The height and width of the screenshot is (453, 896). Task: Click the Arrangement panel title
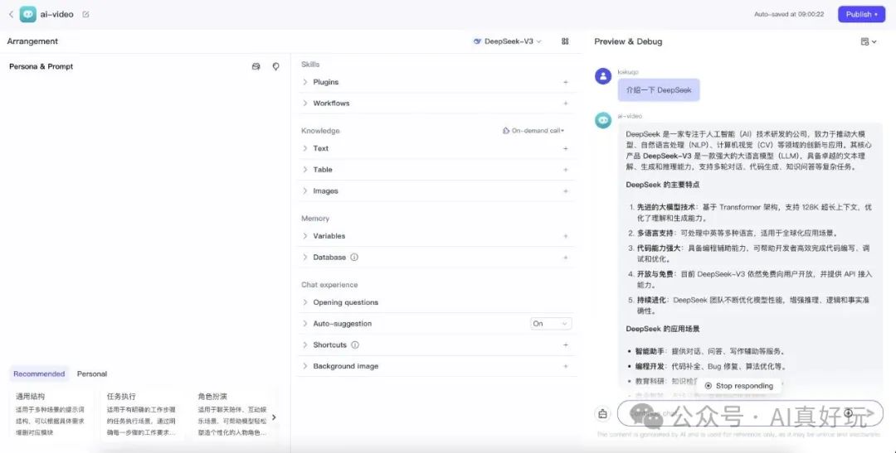(32, 41)
